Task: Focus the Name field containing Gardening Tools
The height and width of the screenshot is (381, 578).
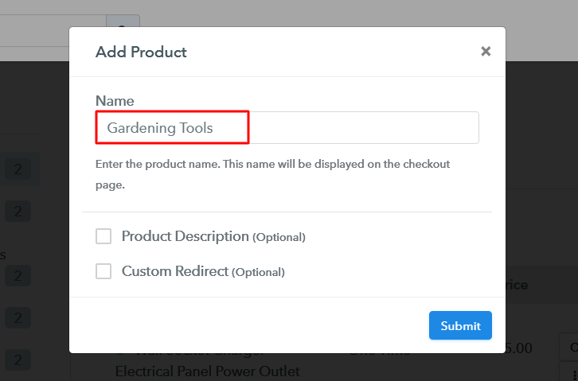Action: click(x=287, y=127)
